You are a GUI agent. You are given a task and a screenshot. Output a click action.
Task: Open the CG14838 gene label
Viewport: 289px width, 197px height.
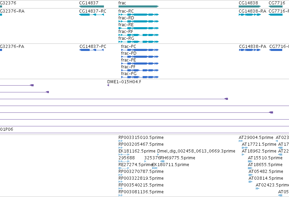click(x=248, y=3)
